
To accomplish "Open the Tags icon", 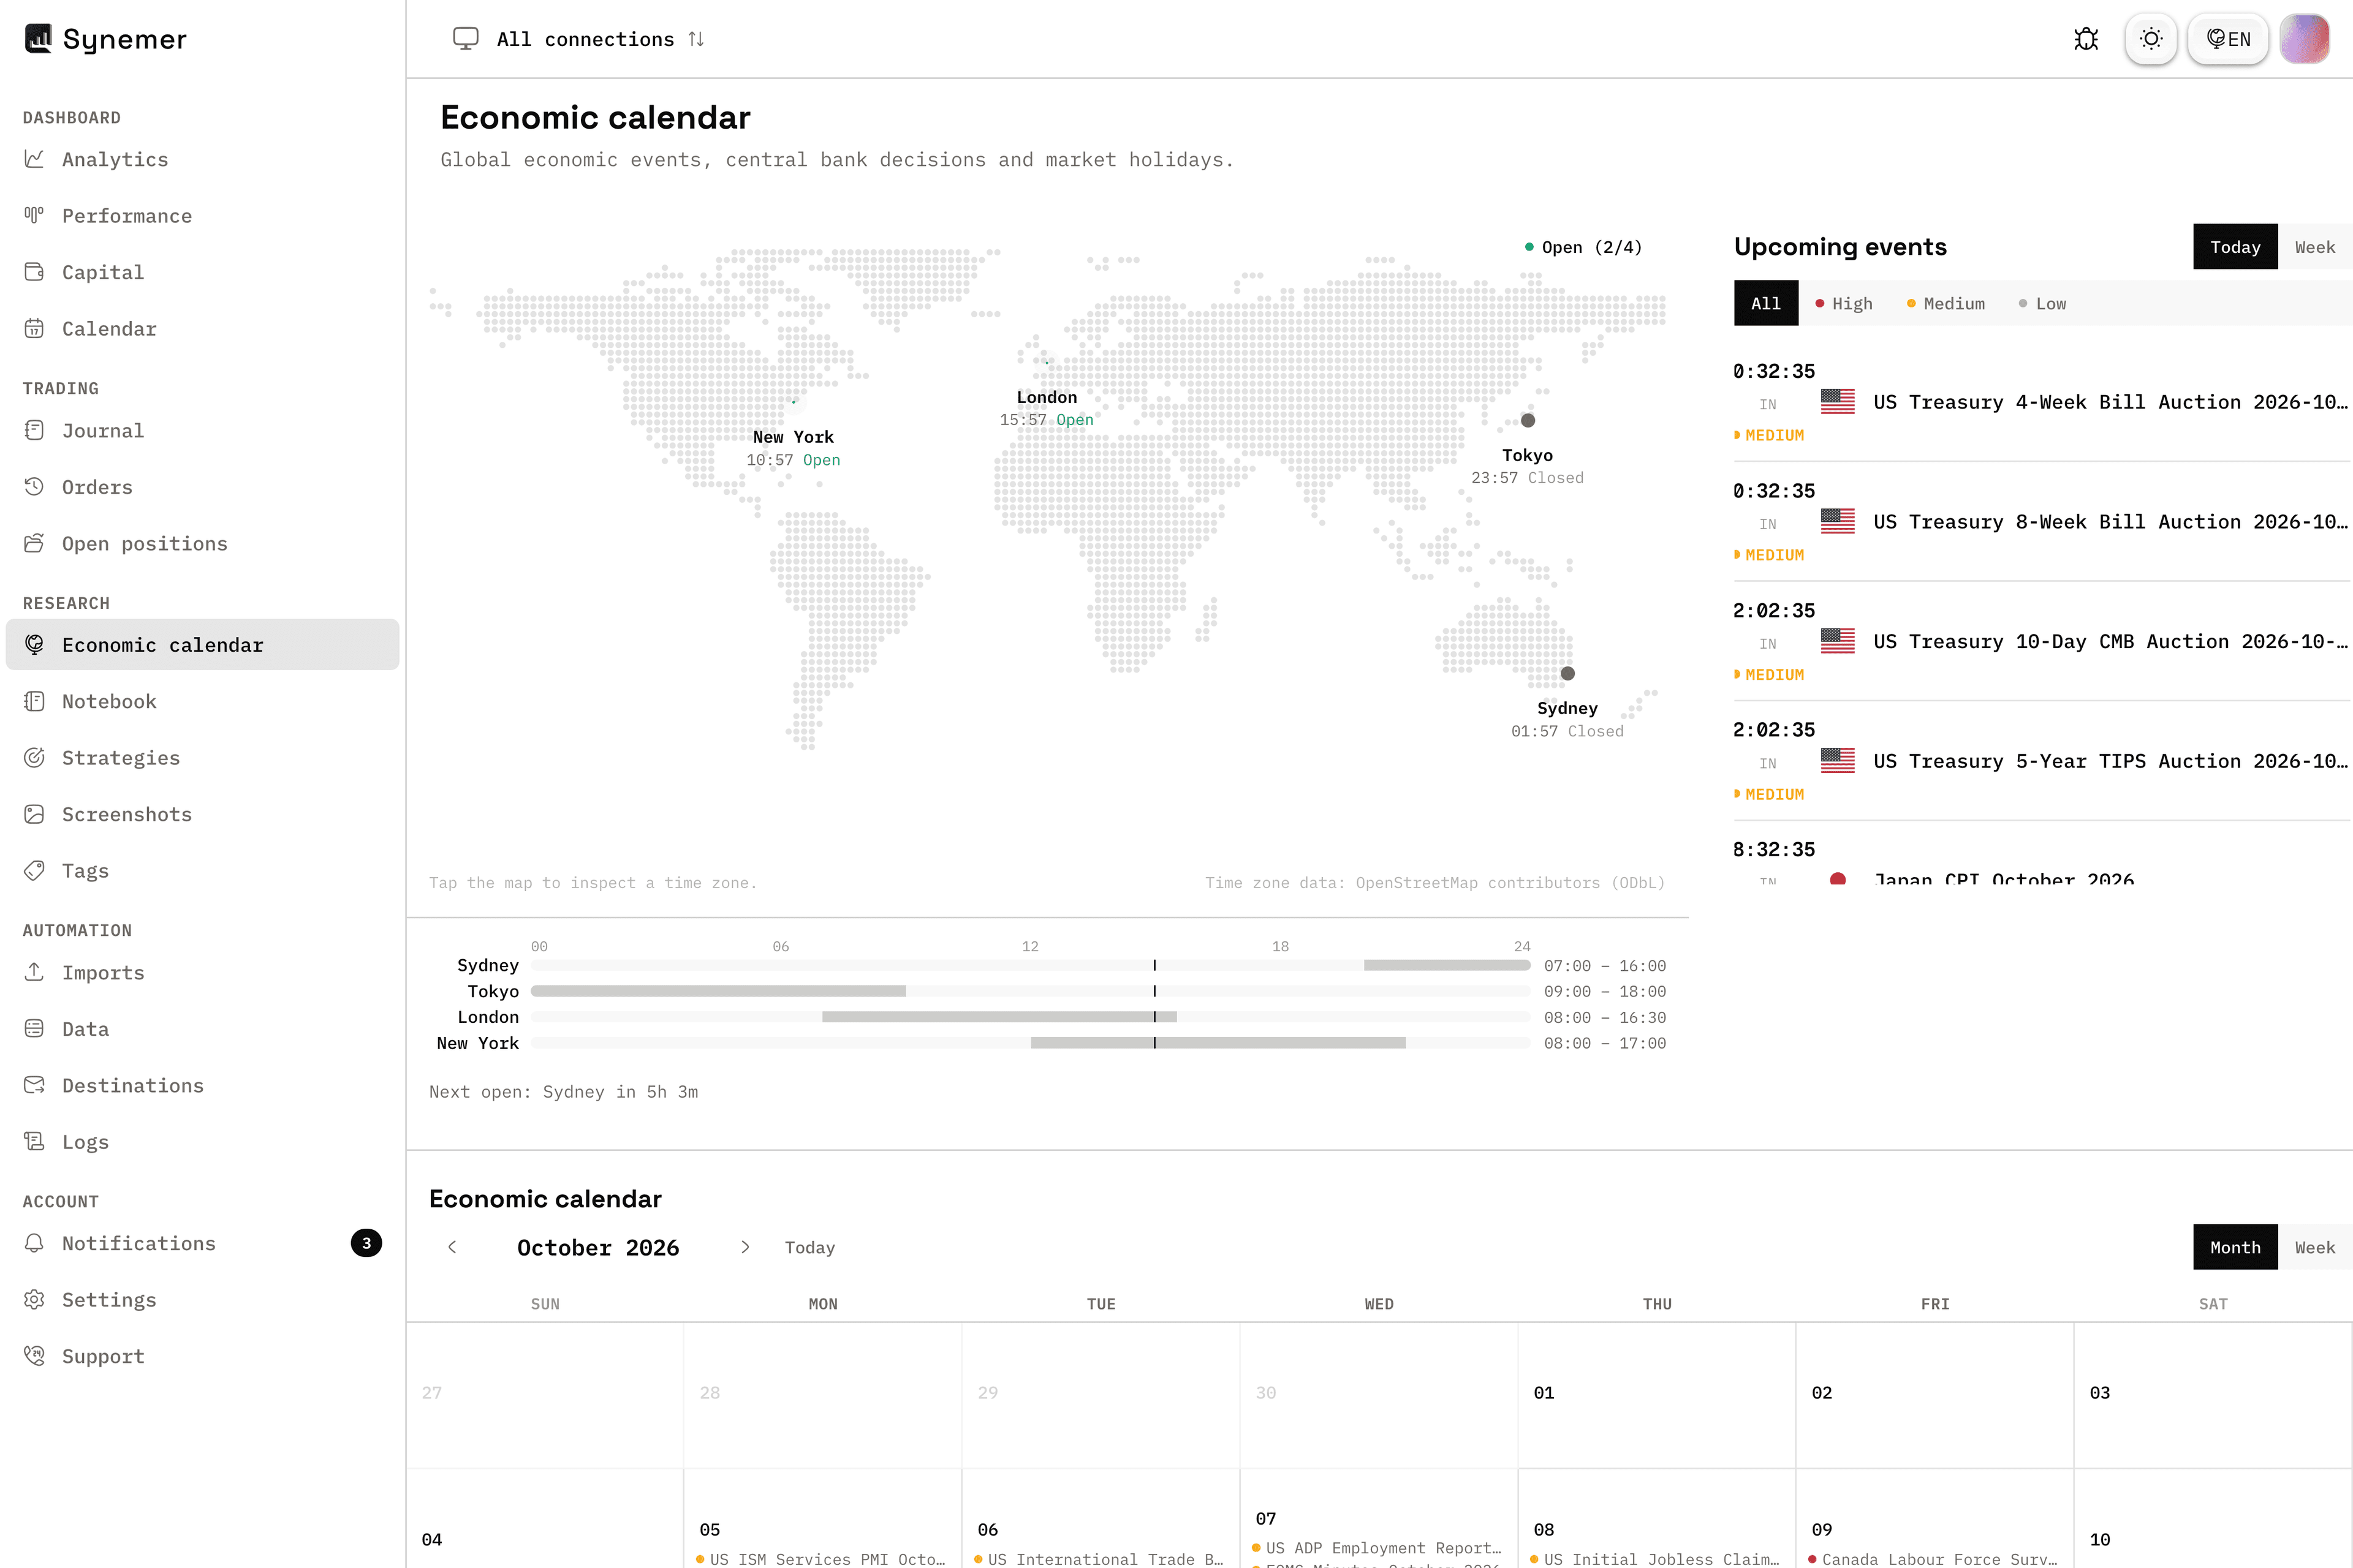I will coord(34,871).
